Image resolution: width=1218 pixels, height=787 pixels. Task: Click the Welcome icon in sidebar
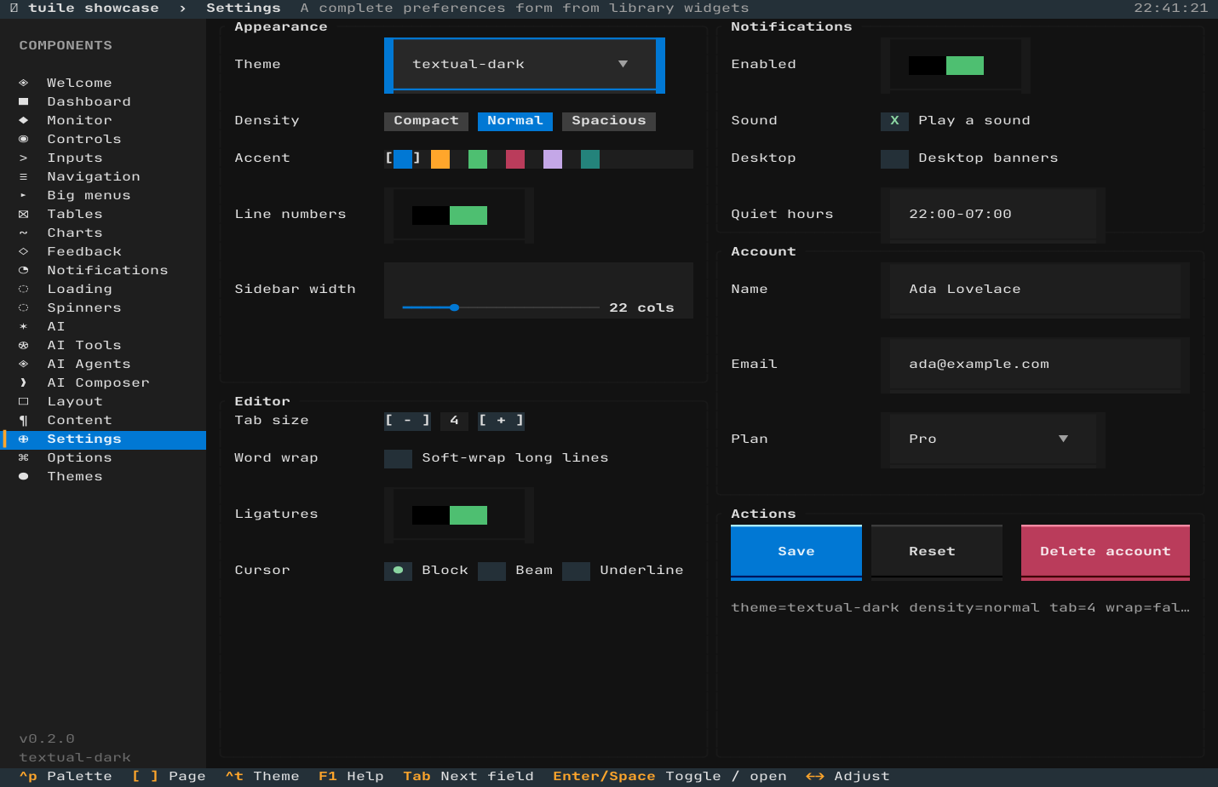tap(24, 83)
